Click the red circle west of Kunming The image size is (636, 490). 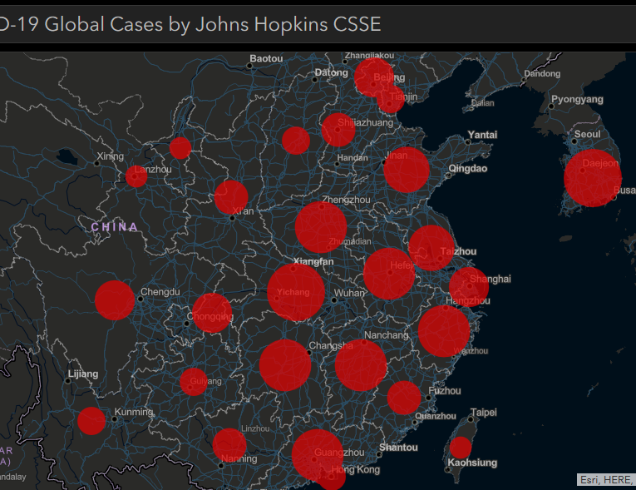pos(91,421)
